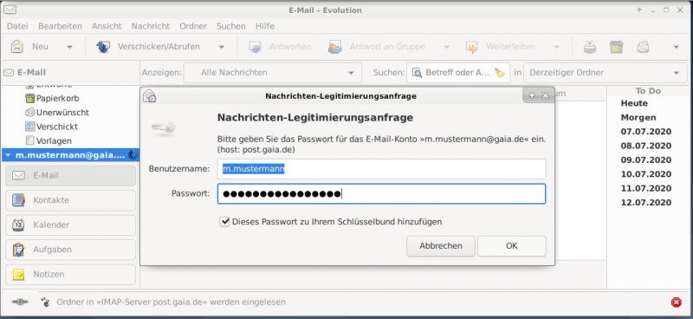Screen dimensions: 693x319
Task: Switch to the Kontakte view
Action: (x=71, y=200)
